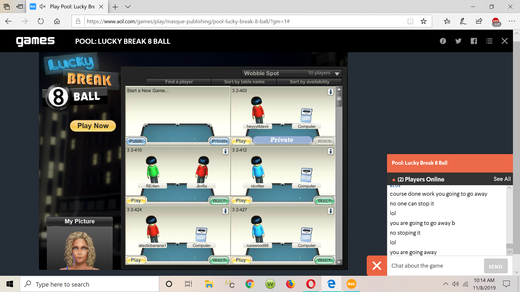This screenshot has width=520, height=292.
Task: Open the game info circle icon
Action: click(443, 41)
